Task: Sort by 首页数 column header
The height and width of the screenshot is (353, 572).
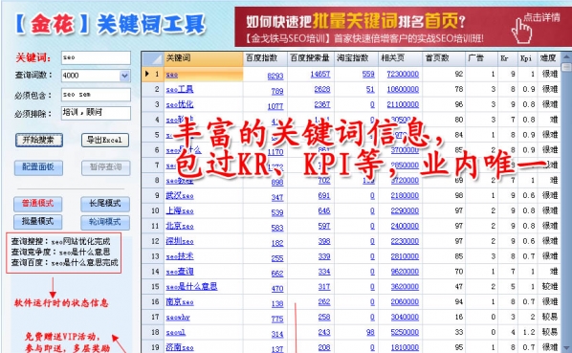Action: coord(444,58)
